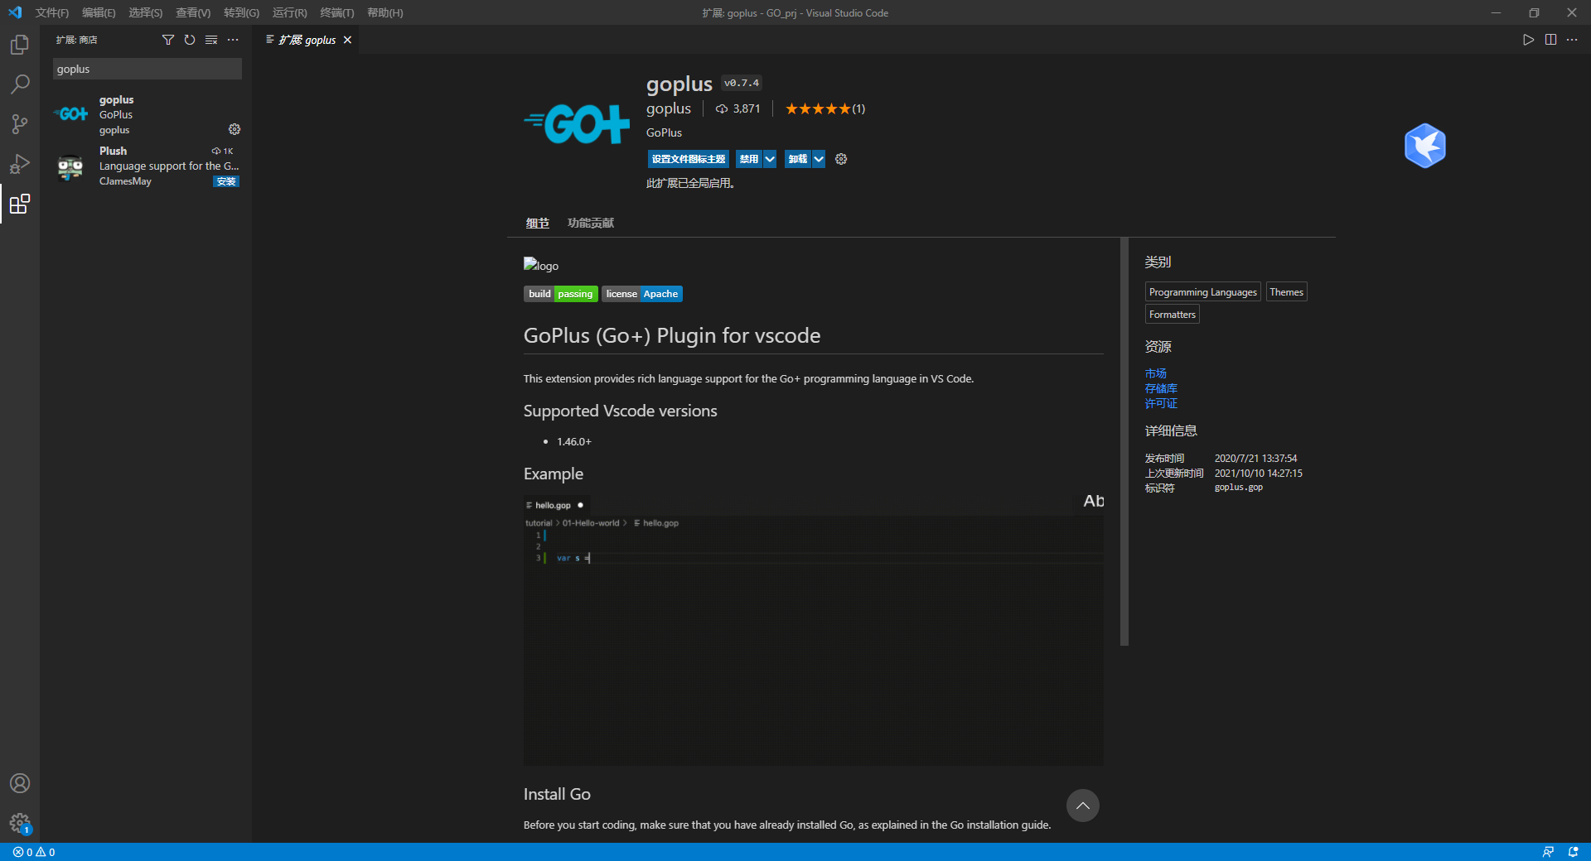Expand the uninstall button dropdown arrow
This screenshot has height=861, width=1591.
[819, 159]
